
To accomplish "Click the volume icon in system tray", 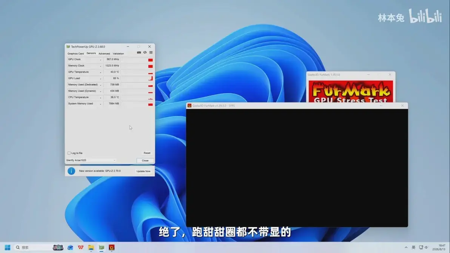I will tap(427, 247).
